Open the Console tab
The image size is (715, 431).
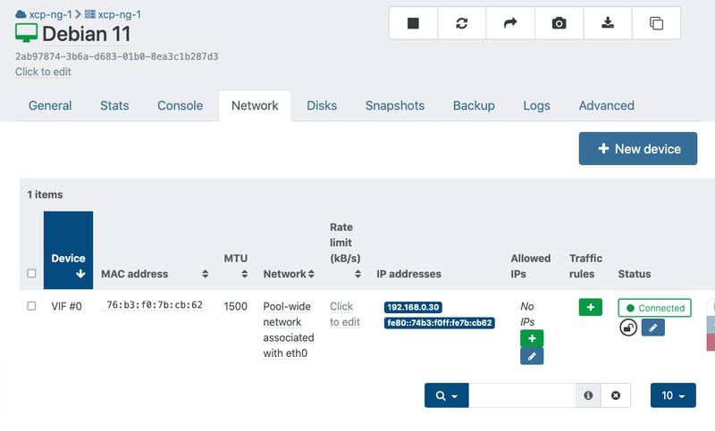pos(180,105)
